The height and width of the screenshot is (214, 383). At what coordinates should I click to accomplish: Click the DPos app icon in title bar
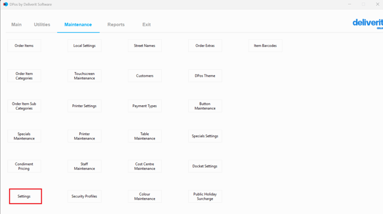tap(5, 5)
